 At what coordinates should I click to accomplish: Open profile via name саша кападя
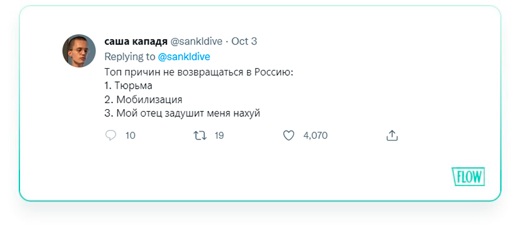136,42
